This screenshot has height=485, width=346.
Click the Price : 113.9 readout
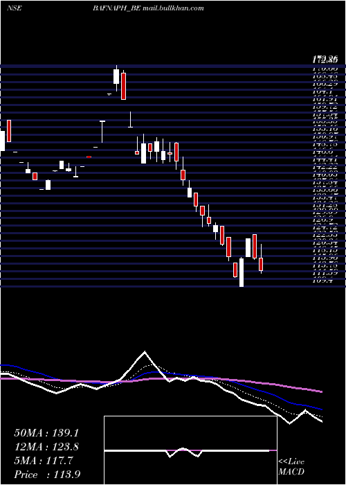coord(47,475)
